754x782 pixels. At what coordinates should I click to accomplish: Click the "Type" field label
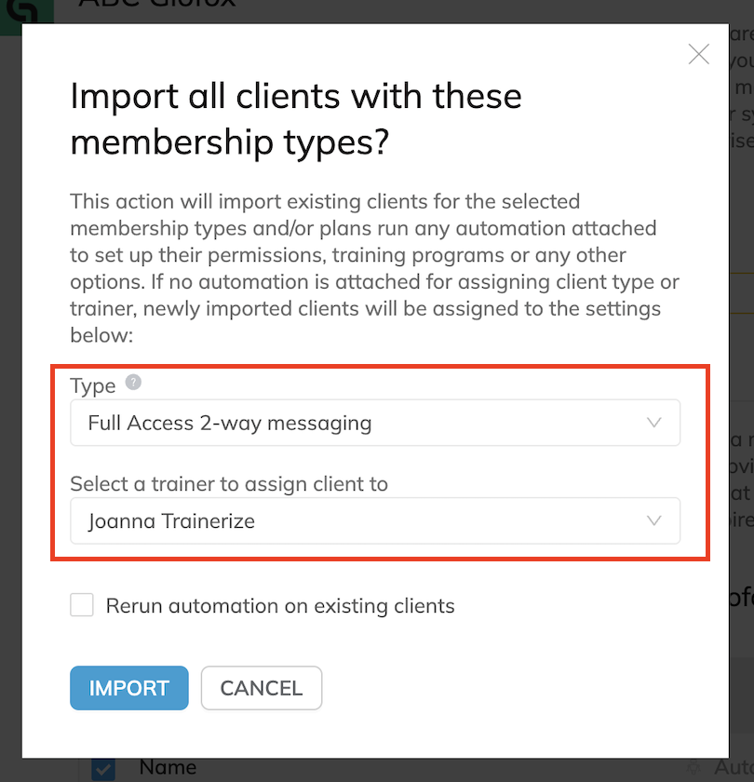(93, 386)
